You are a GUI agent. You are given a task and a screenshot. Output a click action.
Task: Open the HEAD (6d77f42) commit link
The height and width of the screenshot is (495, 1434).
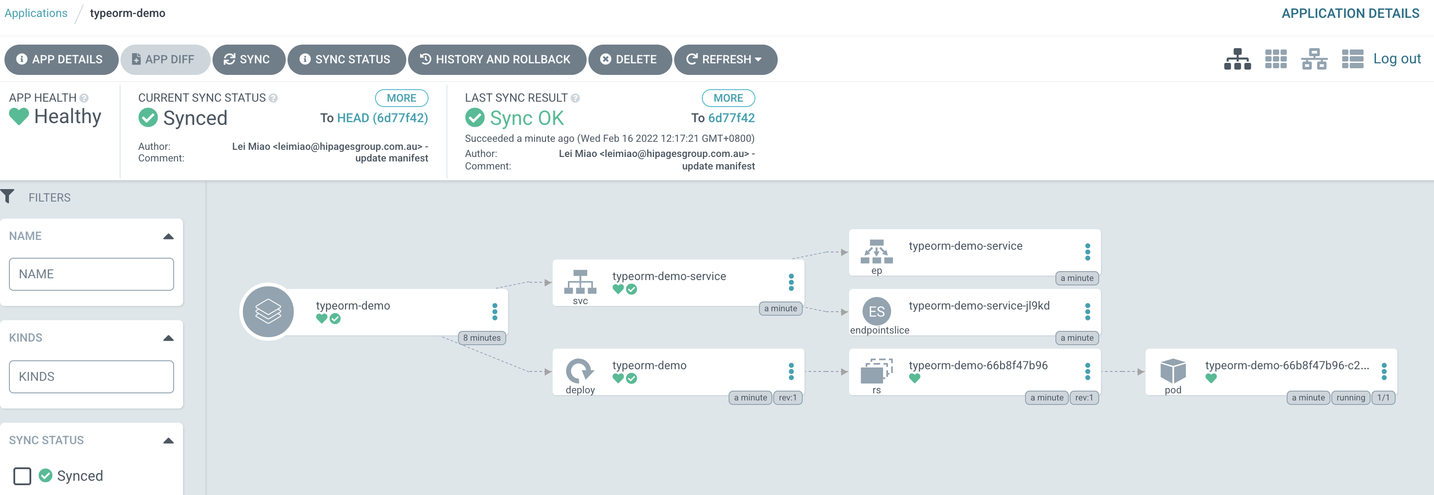click(x=383, y=118)
